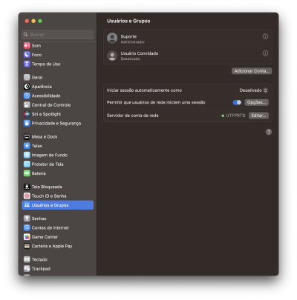
Task: Toggle network users login switch
Action: 237,102
